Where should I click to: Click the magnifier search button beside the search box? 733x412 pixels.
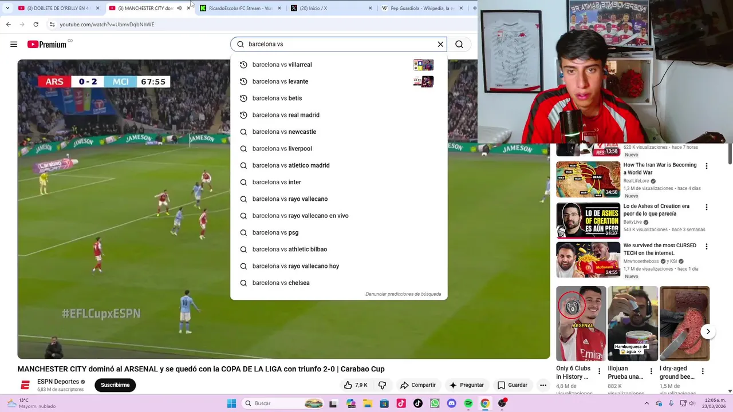coord(459,44)
